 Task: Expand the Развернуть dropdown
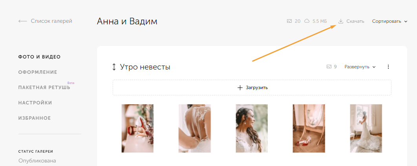click(x=360, y=67)
